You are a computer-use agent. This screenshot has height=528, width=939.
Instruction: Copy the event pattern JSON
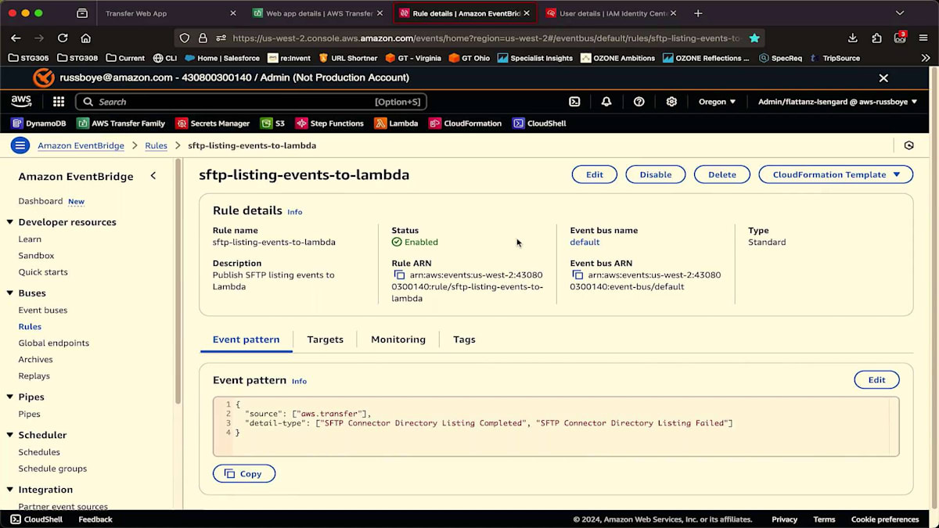coord(244,474)
